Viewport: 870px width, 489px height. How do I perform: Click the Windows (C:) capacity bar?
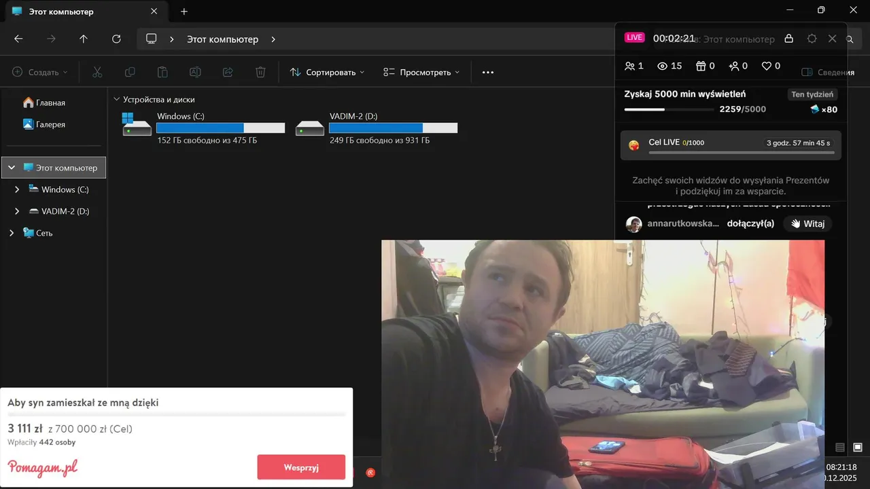pos(221,128)
